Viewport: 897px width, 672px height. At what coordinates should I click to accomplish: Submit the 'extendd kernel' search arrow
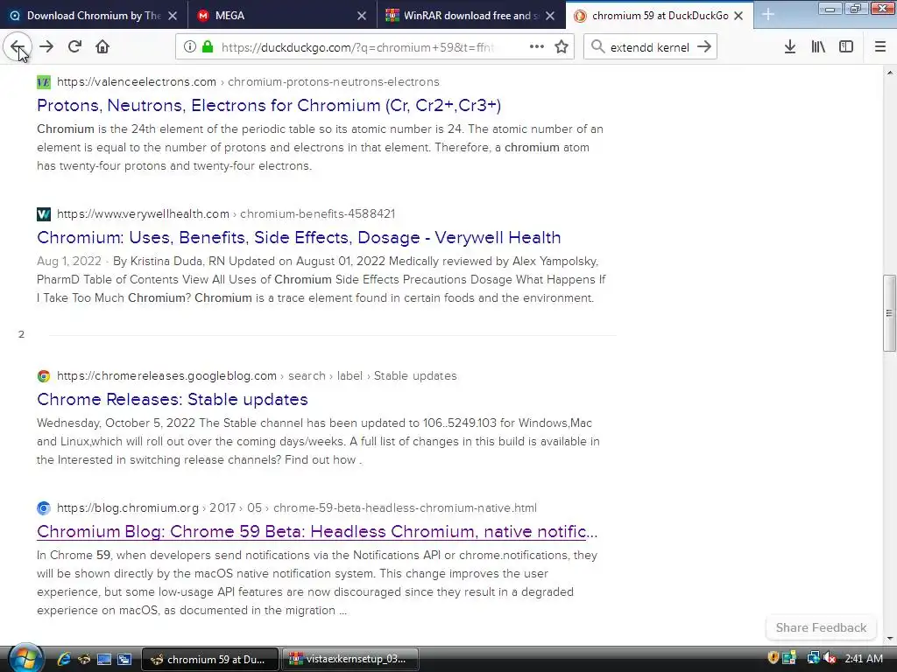(x=704, y=47)
